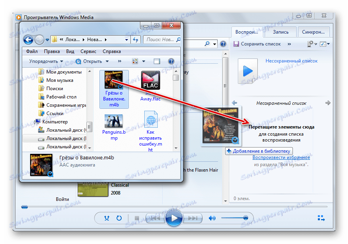Switch to the Синхронизация tab in Media Player
The width and height of the screenshot is (348, 244).
[314, 32]
